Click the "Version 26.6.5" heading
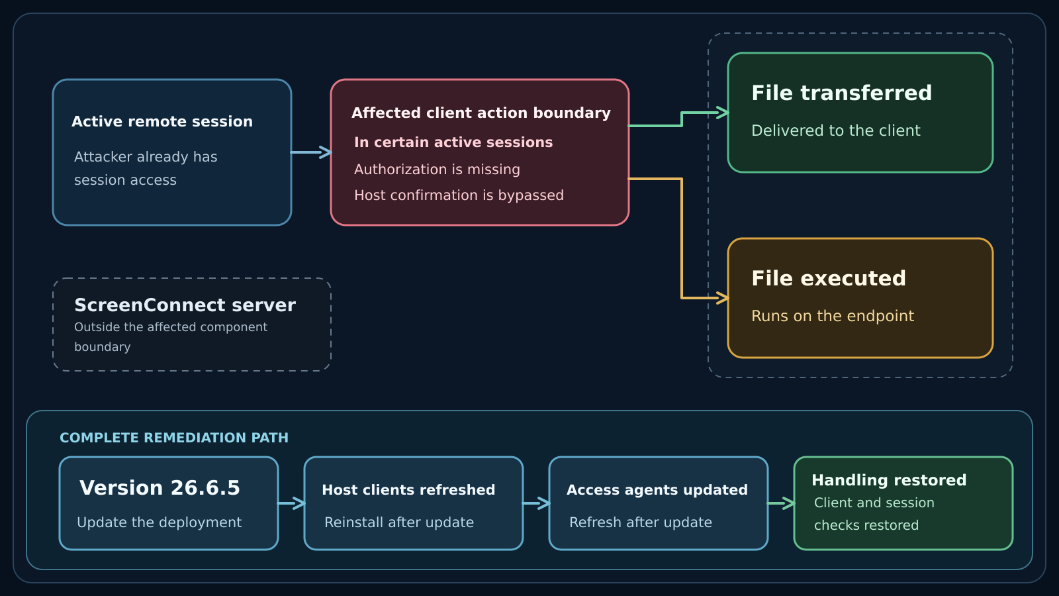This screenshot has height=596, width=1059. tap(160, 488)
